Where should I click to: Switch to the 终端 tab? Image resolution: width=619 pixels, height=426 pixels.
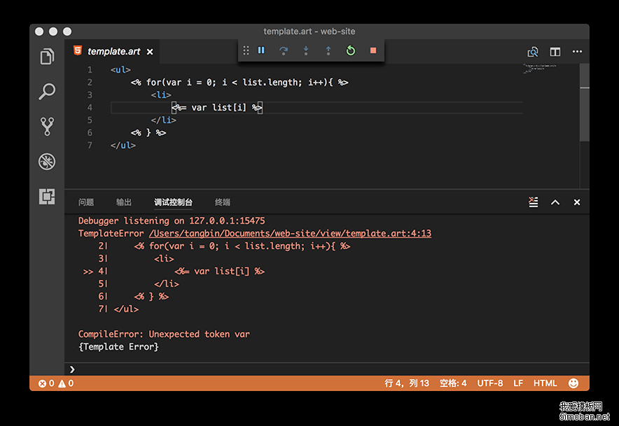pos(222,202)
